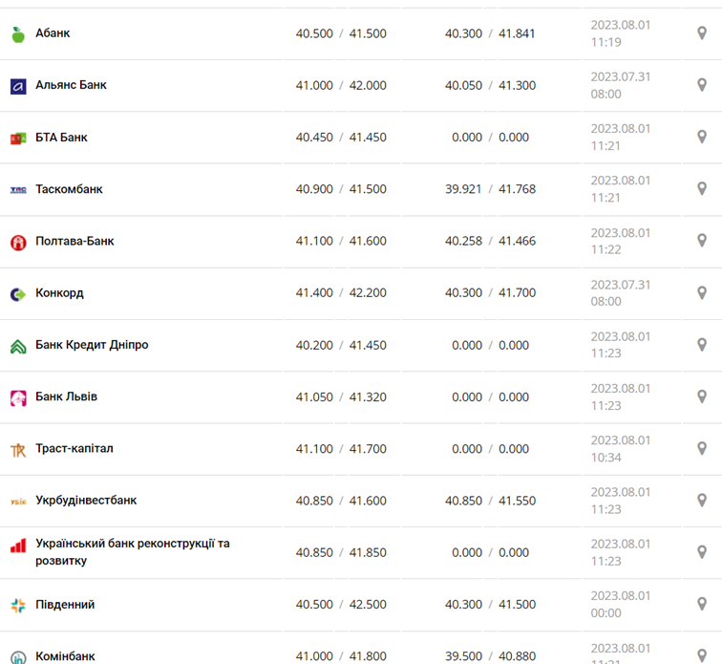Click the red Полтава-Банк logo
The width and height of the screenshot is (722, 664).
tap(18, 242)
